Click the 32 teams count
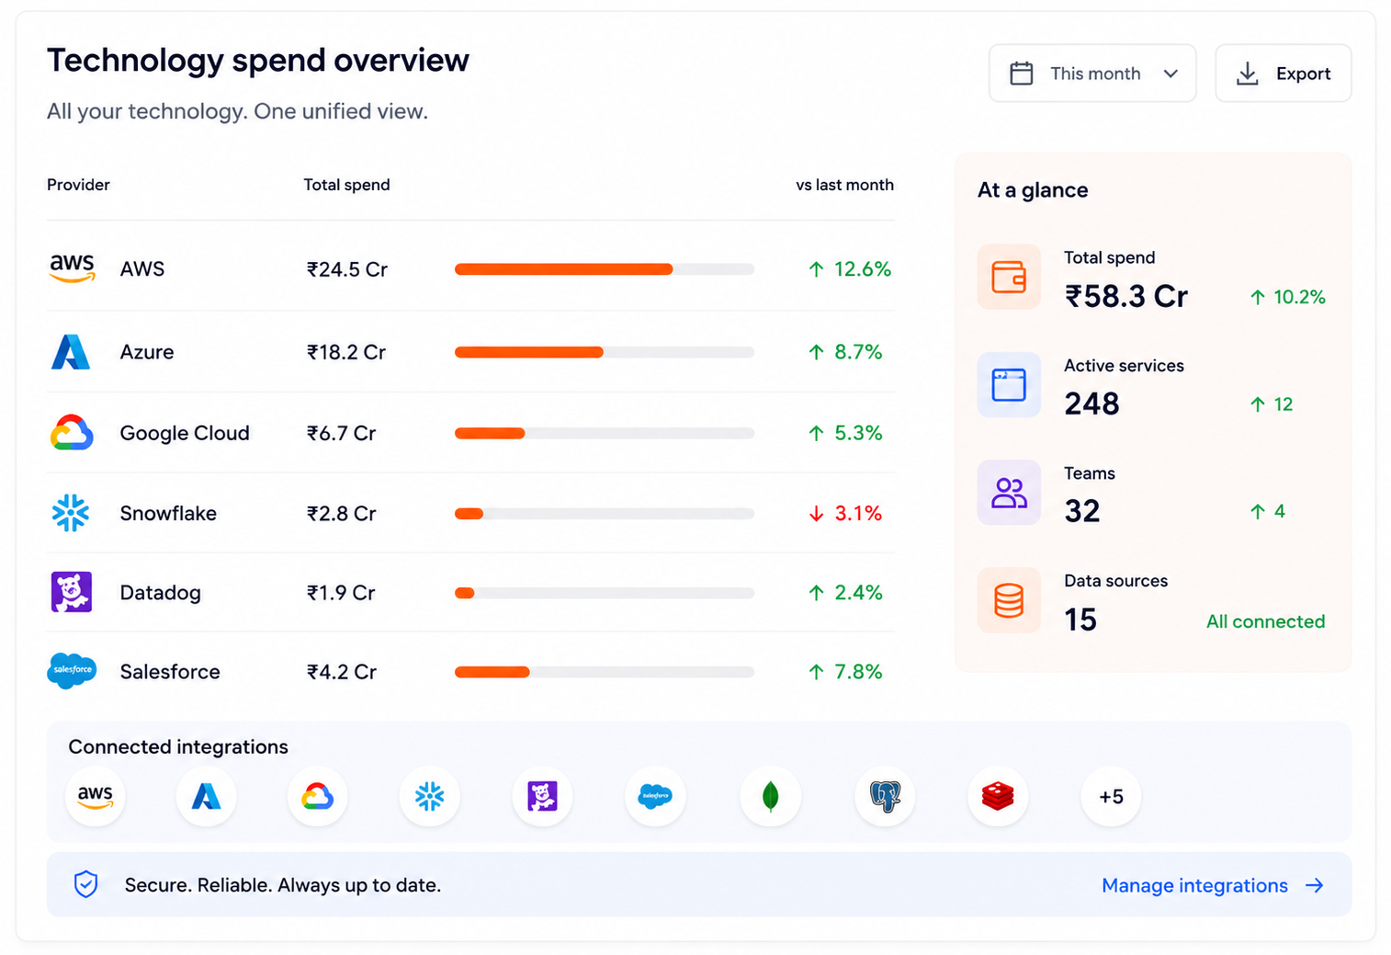The height and width of the screenshot is (955, 1391). tap(1081, 511)
